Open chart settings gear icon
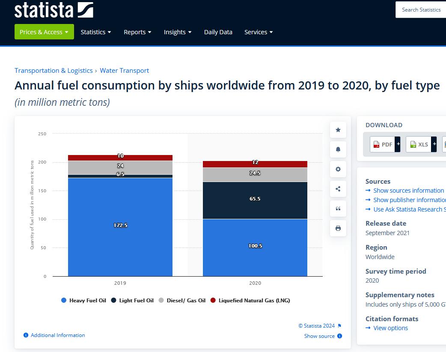Screen dimensions: 446x352 coord(338,169)
